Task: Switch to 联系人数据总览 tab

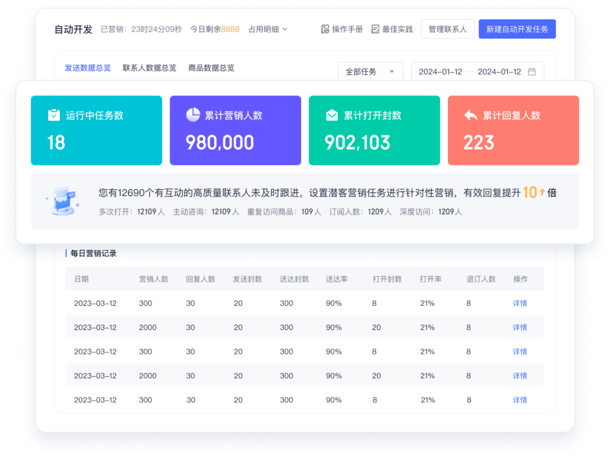Action: click(149, 68)
